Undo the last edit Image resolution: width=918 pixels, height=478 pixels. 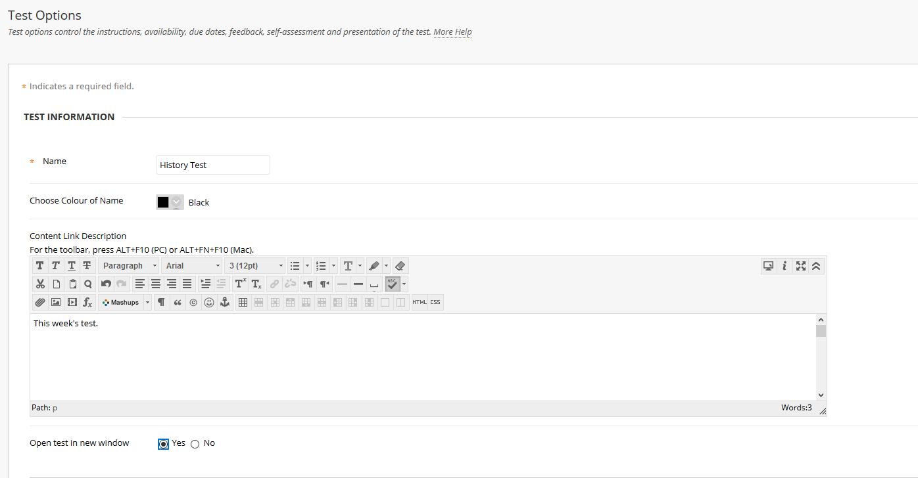[106, 284]
